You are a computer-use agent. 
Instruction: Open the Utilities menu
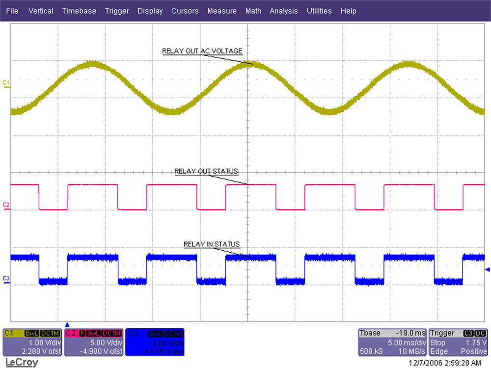[319, 11]
